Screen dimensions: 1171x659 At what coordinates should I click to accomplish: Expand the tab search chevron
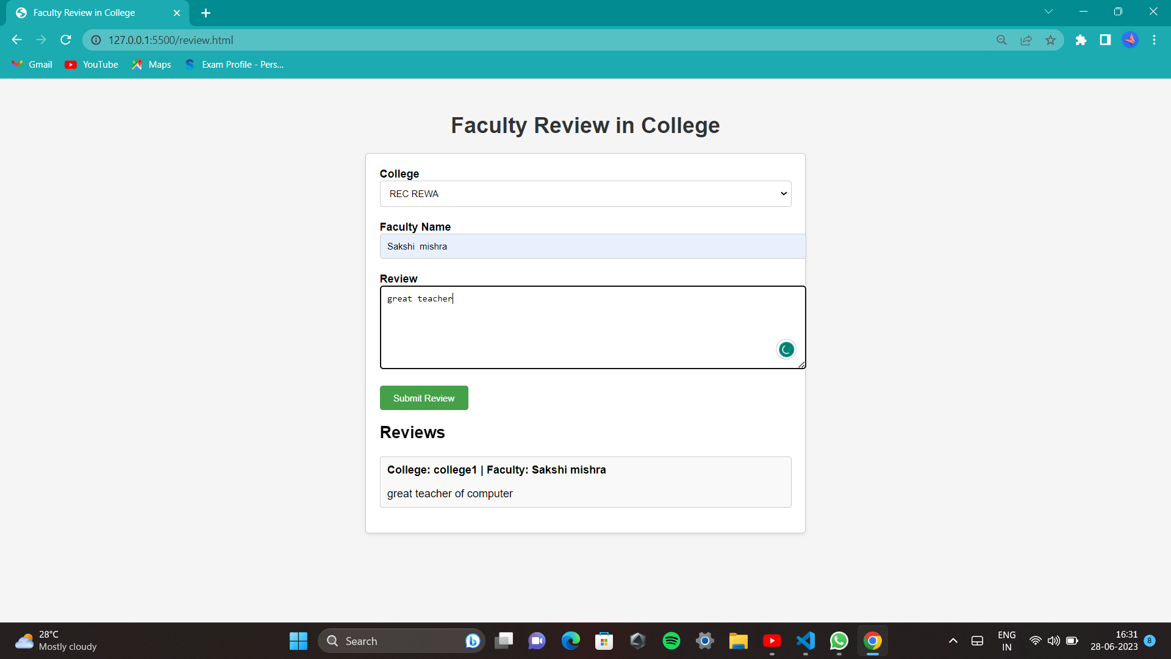1048,12
